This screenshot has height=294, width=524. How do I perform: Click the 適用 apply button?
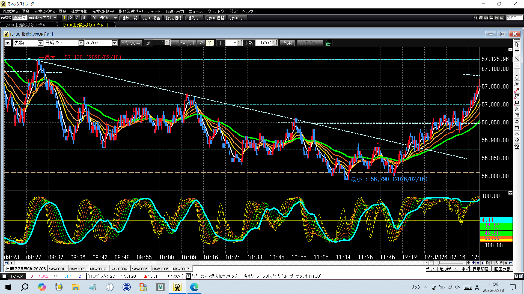tap(287, 43)
